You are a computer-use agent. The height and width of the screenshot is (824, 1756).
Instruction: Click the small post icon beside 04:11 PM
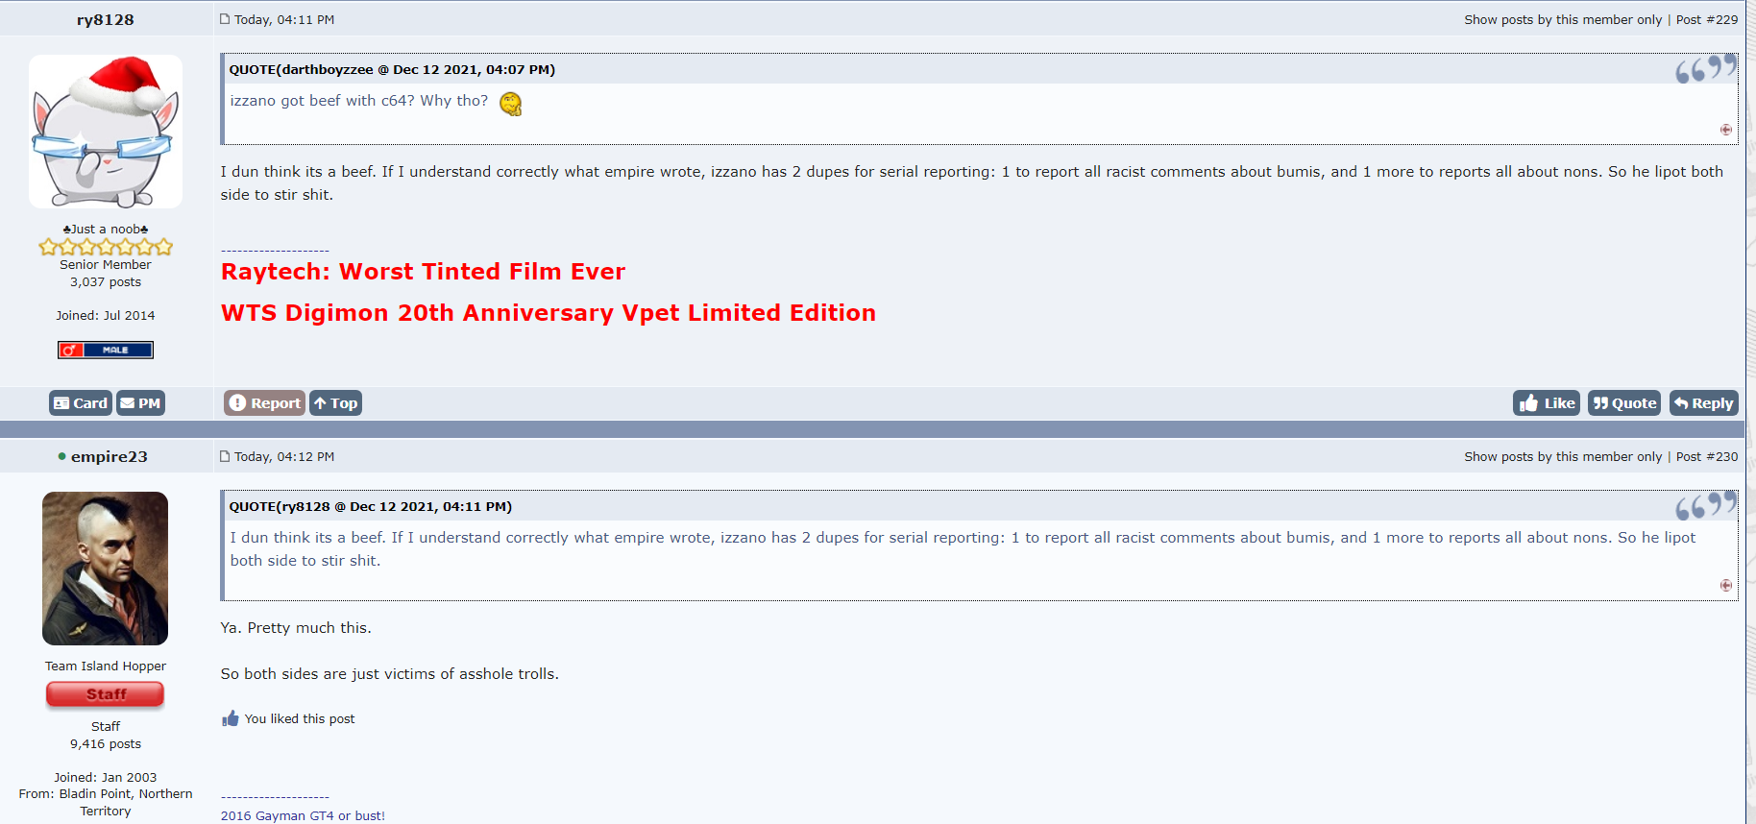pos(225,19)
